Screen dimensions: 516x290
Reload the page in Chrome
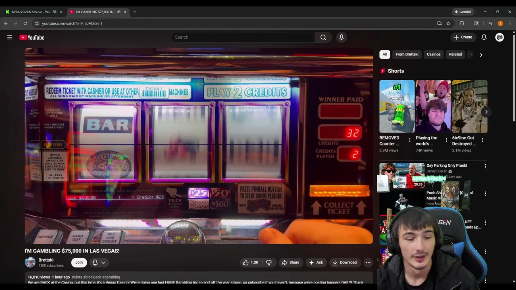coord(25,23)
